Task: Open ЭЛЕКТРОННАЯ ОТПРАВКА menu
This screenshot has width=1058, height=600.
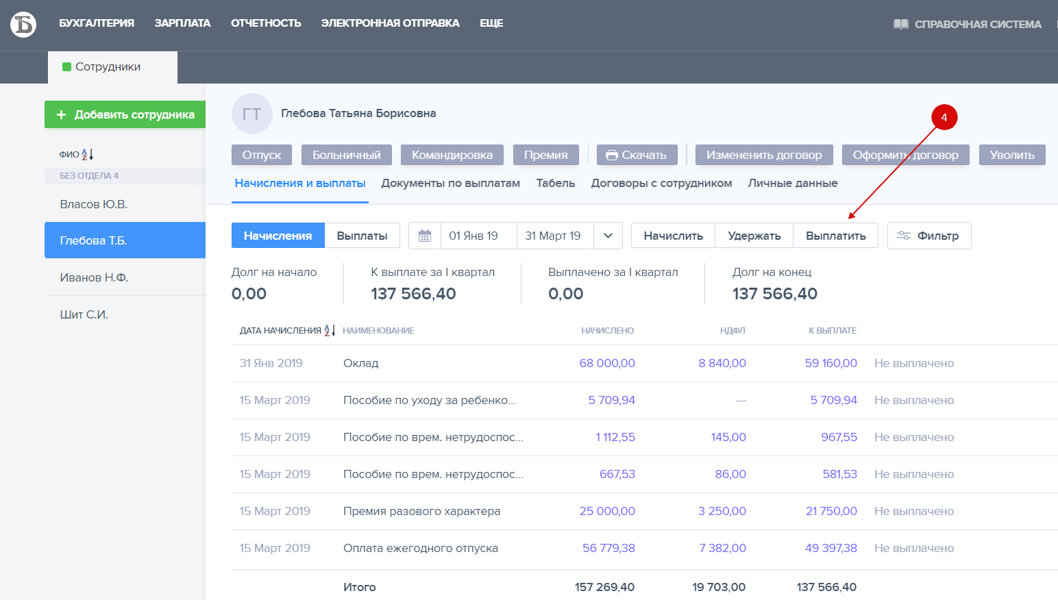Action: [390, 23]
